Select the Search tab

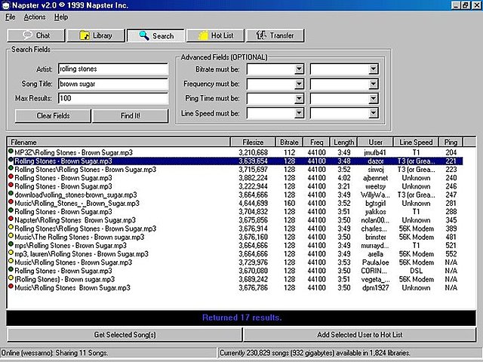(x=156, y=35)
